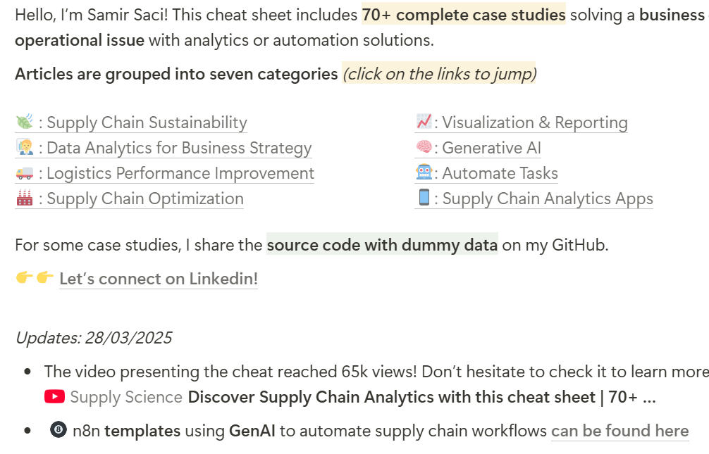The width and height of the screenshot is (709, 454).
Task: Follow the Automate Tasks link
Action: coord(500,174)
